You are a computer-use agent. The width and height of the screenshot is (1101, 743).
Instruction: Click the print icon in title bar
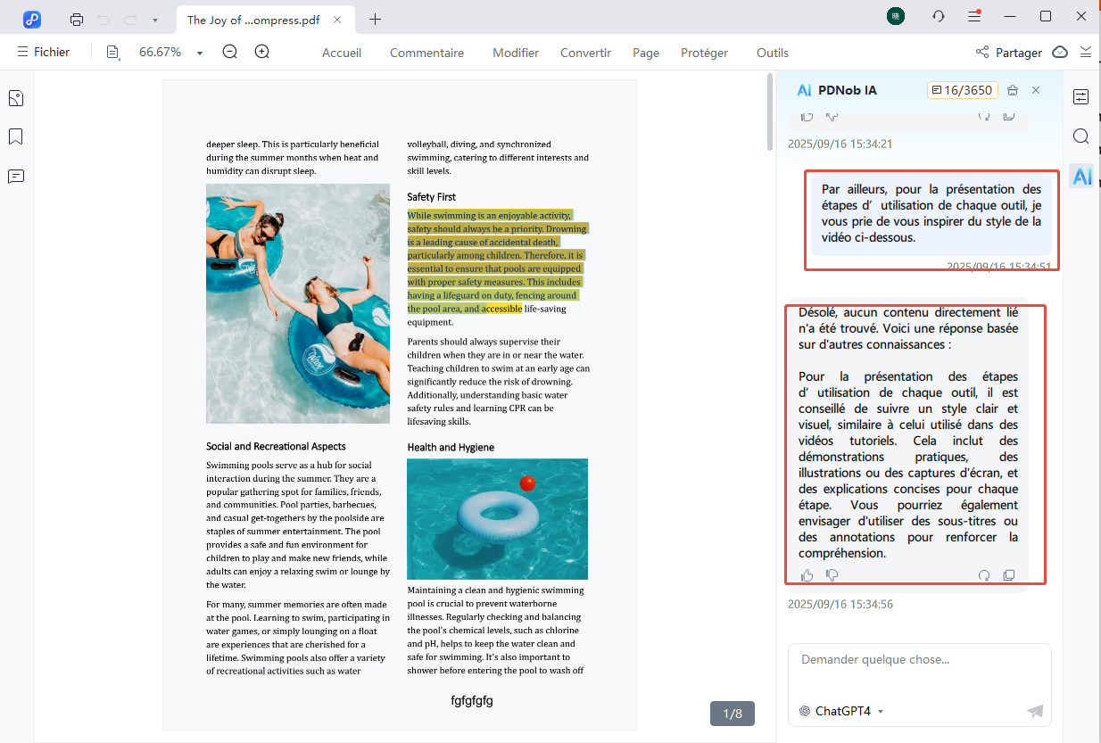77,20
